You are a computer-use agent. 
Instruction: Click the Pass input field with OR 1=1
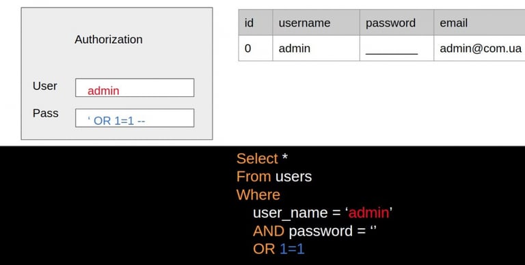[x=135, y=117]
